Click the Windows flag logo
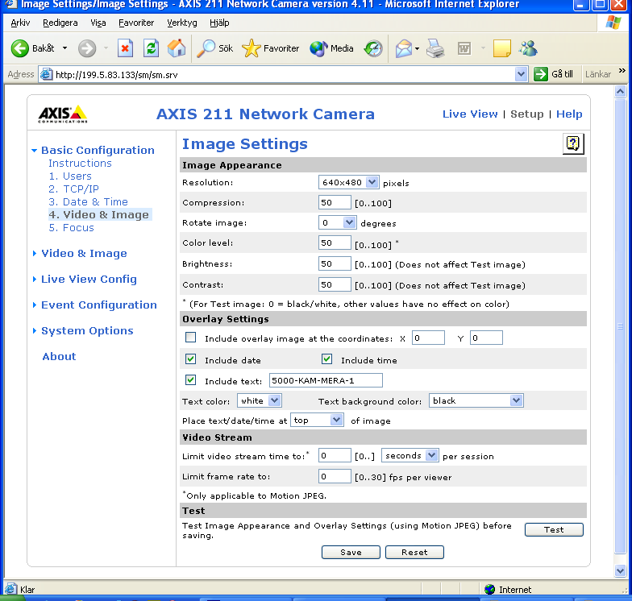 [613, 23]
